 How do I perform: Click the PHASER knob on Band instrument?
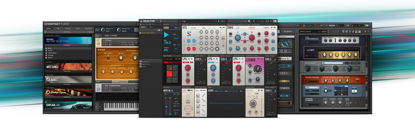113,71
